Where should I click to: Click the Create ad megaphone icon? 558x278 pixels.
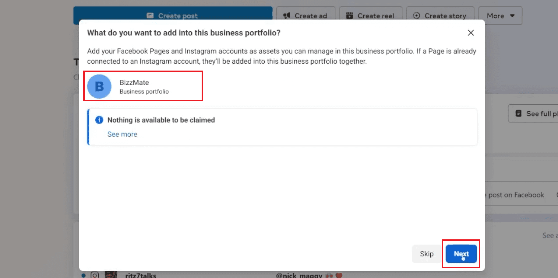tap(286, 16)
